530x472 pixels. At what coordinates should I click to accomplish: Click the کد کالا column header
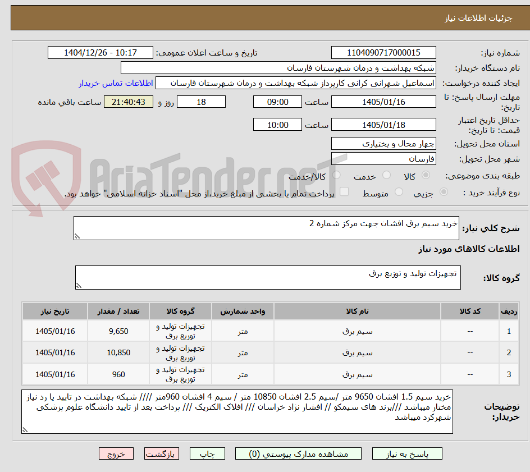[470, 311]
